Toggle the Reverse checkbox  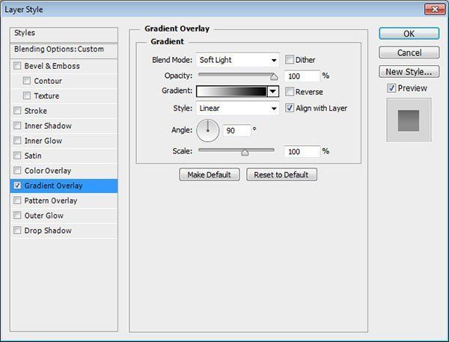[x=289, y=91]
